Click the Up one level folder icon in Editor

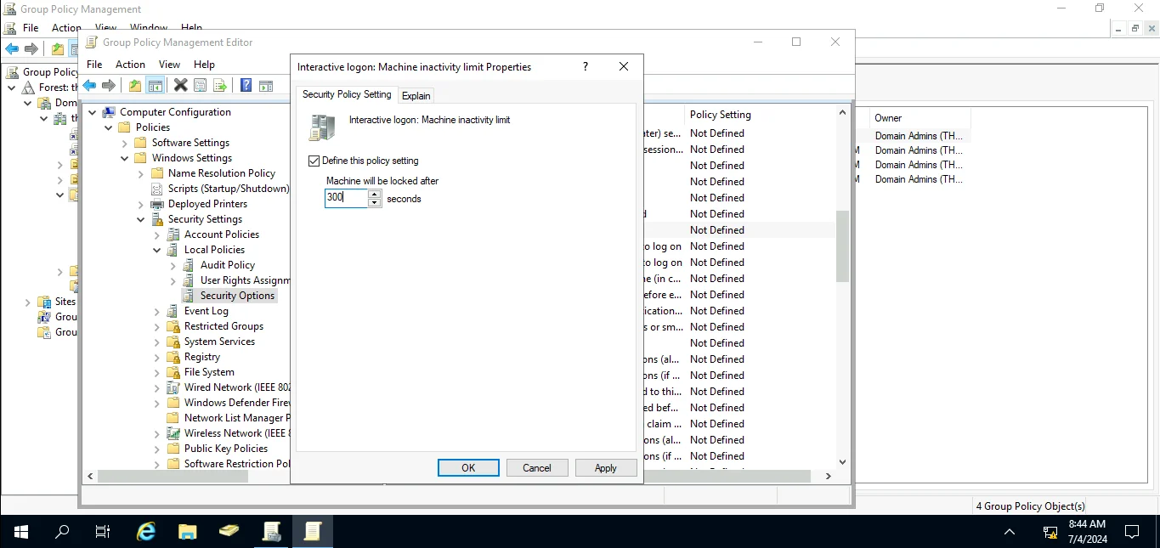[x=135, y=85]
